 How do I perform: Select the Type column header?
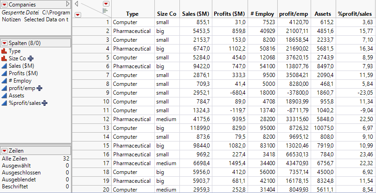click(133, 14)
